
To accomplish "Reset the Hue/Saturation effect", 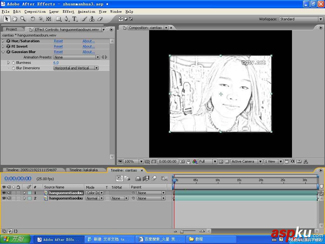I will pyautogui.click(x=58, y=41).
